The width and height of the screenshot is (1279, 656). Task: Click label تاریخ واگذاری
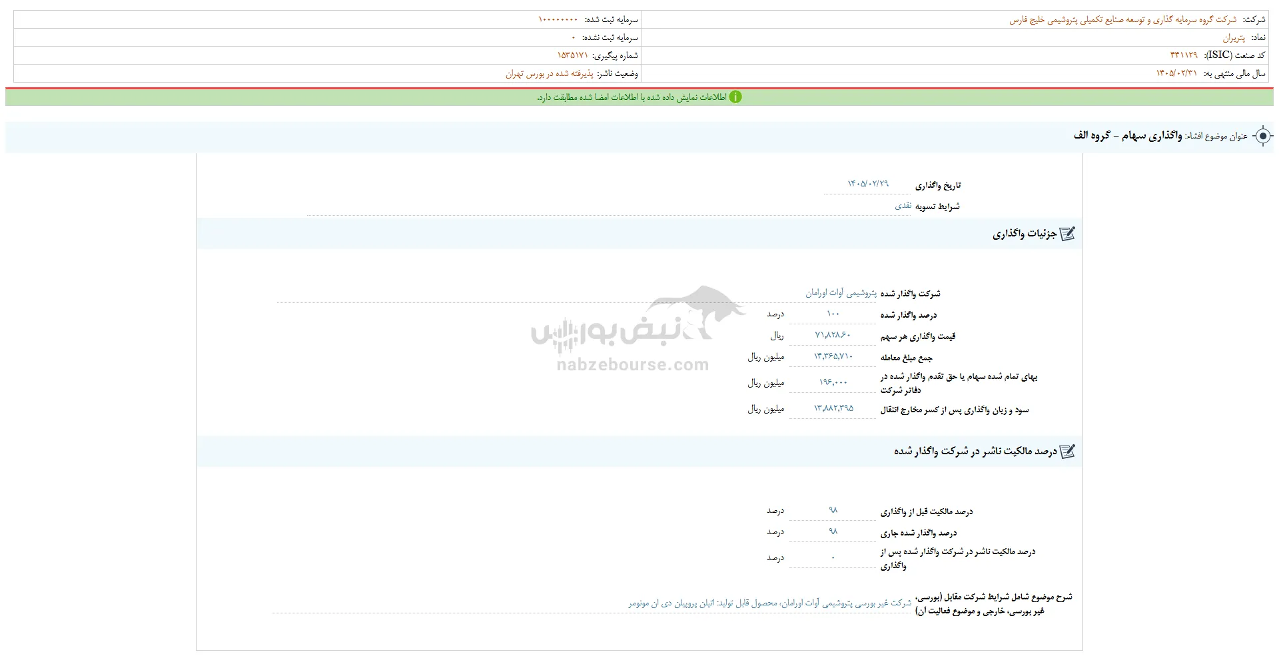click(938, 186)
